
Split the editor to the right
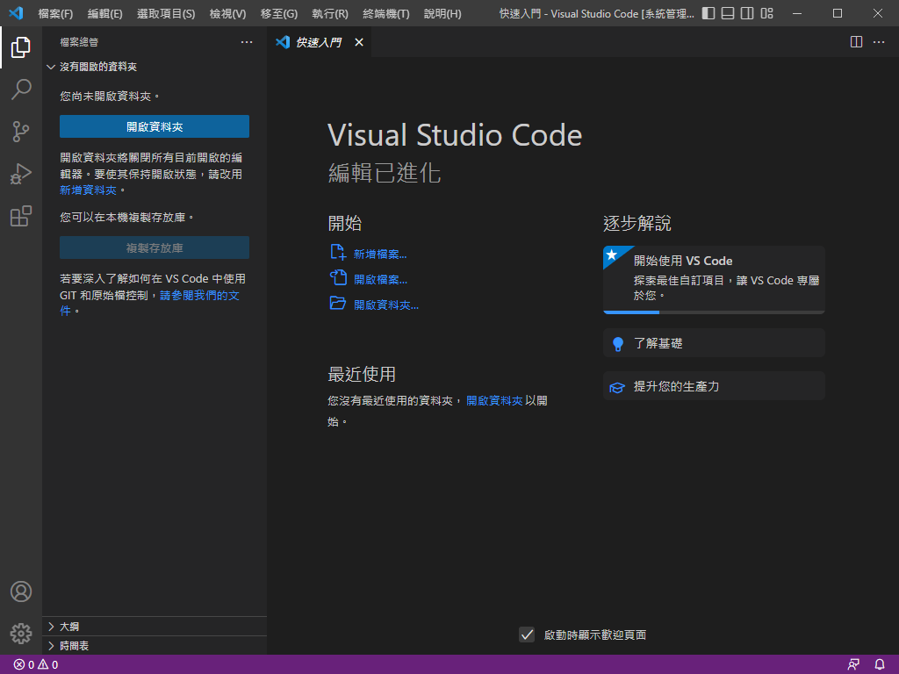tap(856, 42)
